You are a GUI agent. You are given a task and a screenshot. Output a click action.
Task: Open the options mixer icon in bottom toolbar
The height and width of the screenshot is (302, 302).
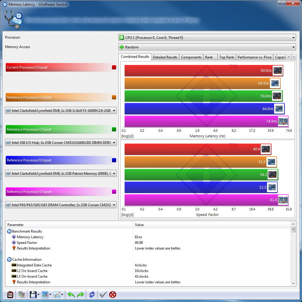10,295
